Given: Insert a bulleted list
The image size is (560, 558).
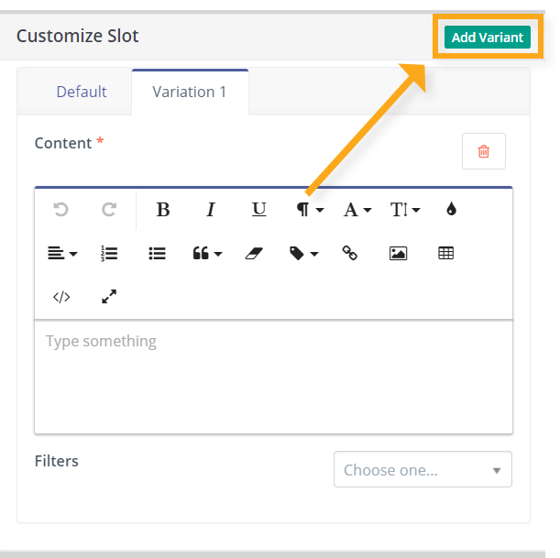Looking at the screenshot, I should pos(157,254).
